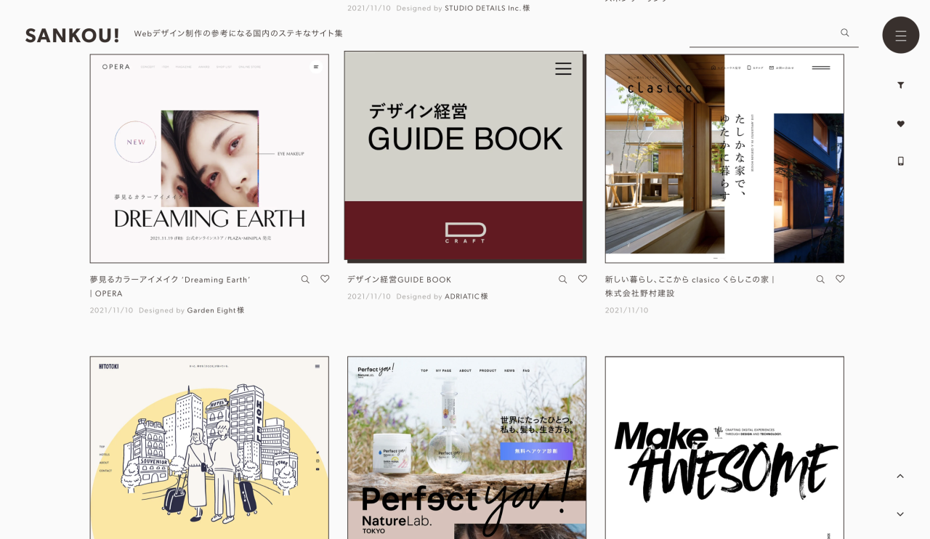Click the search magnifier icon in header
This screenshot has height=539, width=930.
pyautogui.click(x=845, y=33)
